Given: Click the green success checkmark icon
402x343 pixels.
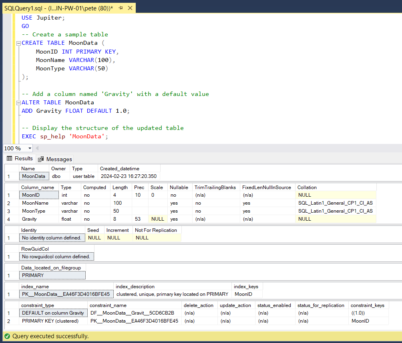Looking at the screenshot, I should pyautogui.click(x=6, y=337).
